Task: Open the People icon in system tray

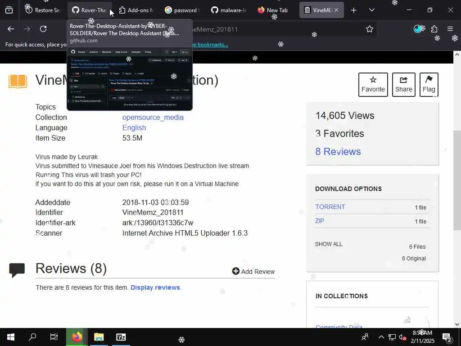Action: pos(365,337)
